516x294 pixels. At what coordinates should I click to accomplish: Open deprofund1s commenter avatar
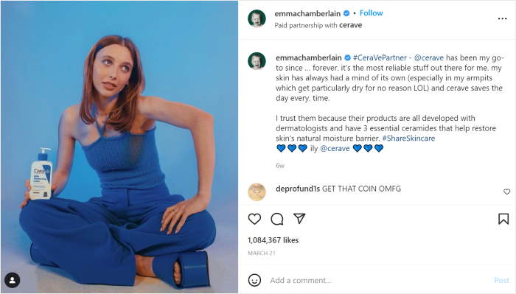tap(257, 192)
